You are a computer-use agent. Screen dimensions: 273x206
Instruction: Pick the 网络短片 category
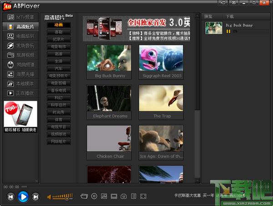click(59, 142)
